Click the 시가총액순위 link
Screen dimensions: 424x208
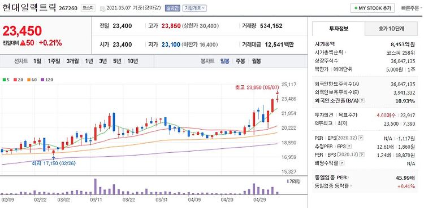coord(330,52)
